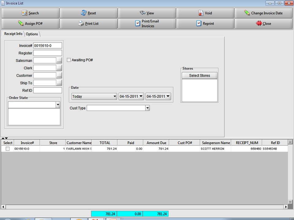This screenshot has width=294, height=220.
Task: Click into the Customer text field
Action: point(45,75)
